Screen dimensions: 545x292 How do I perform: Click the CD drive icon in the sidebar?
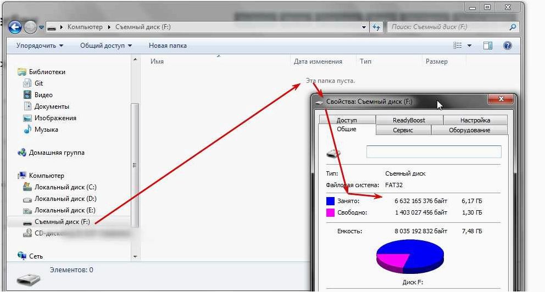[27, 233]
